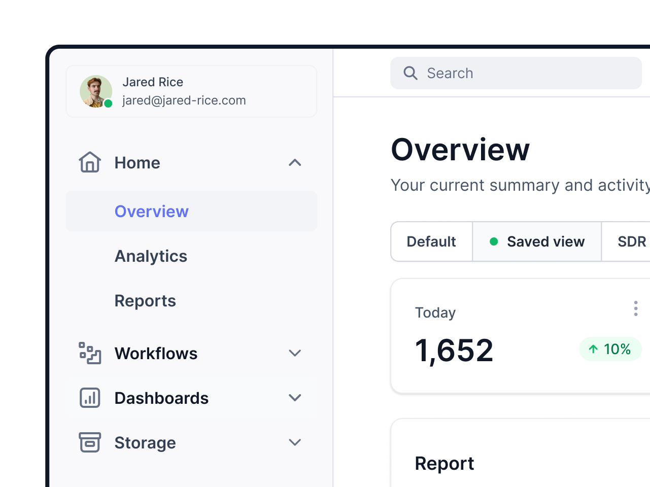Click the Storage archive box icon
This screenshot has height=487, width=650.
pos(90,442)
